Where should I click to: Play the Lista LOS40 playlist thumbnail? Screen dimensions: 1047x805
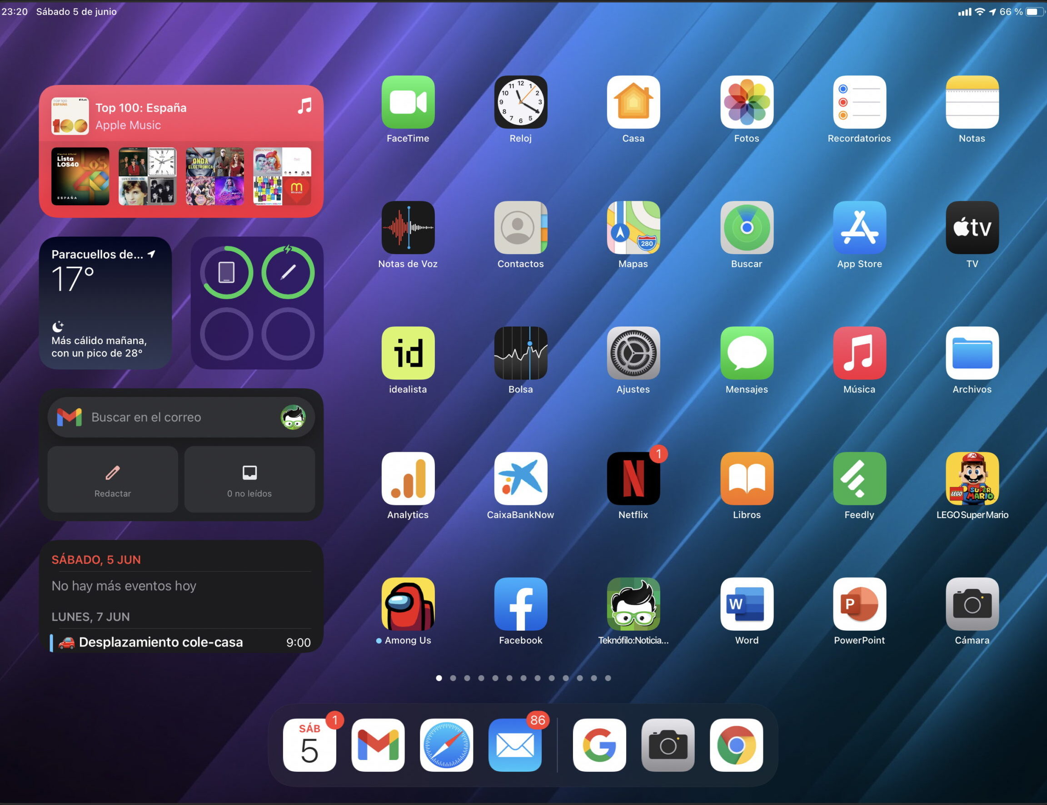[x=80, y=176]
